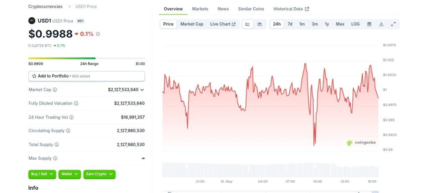The width and height of the screenshot is (428, 193).
Task: Open the Earn Crypto dropdown
Action: pos(99,174)
